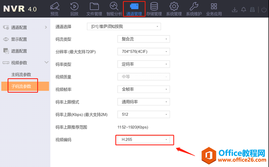Viewport: 269px width, 167px height.
Task: Open the 码流类型 dropdown
Action: [144, 39]
